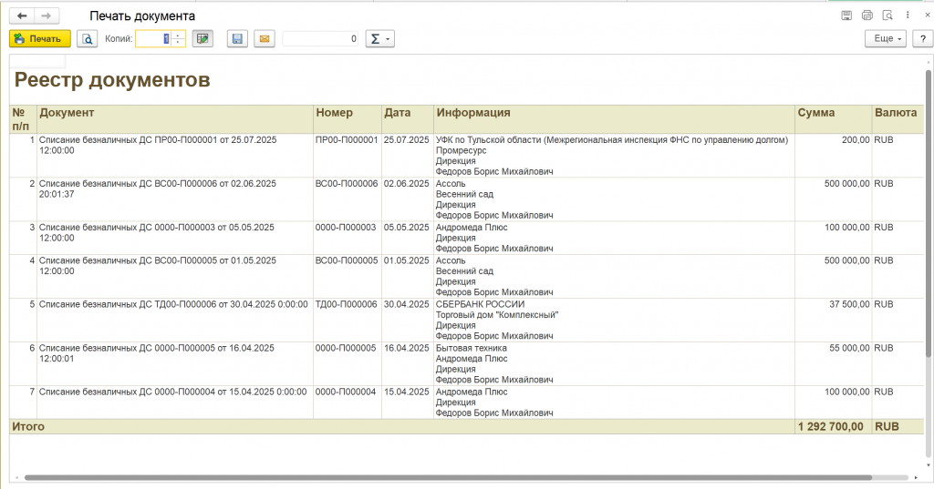Open help with the ? button
Image resolution: width=934 pixels, height=489 pixels.
[923, 38]
